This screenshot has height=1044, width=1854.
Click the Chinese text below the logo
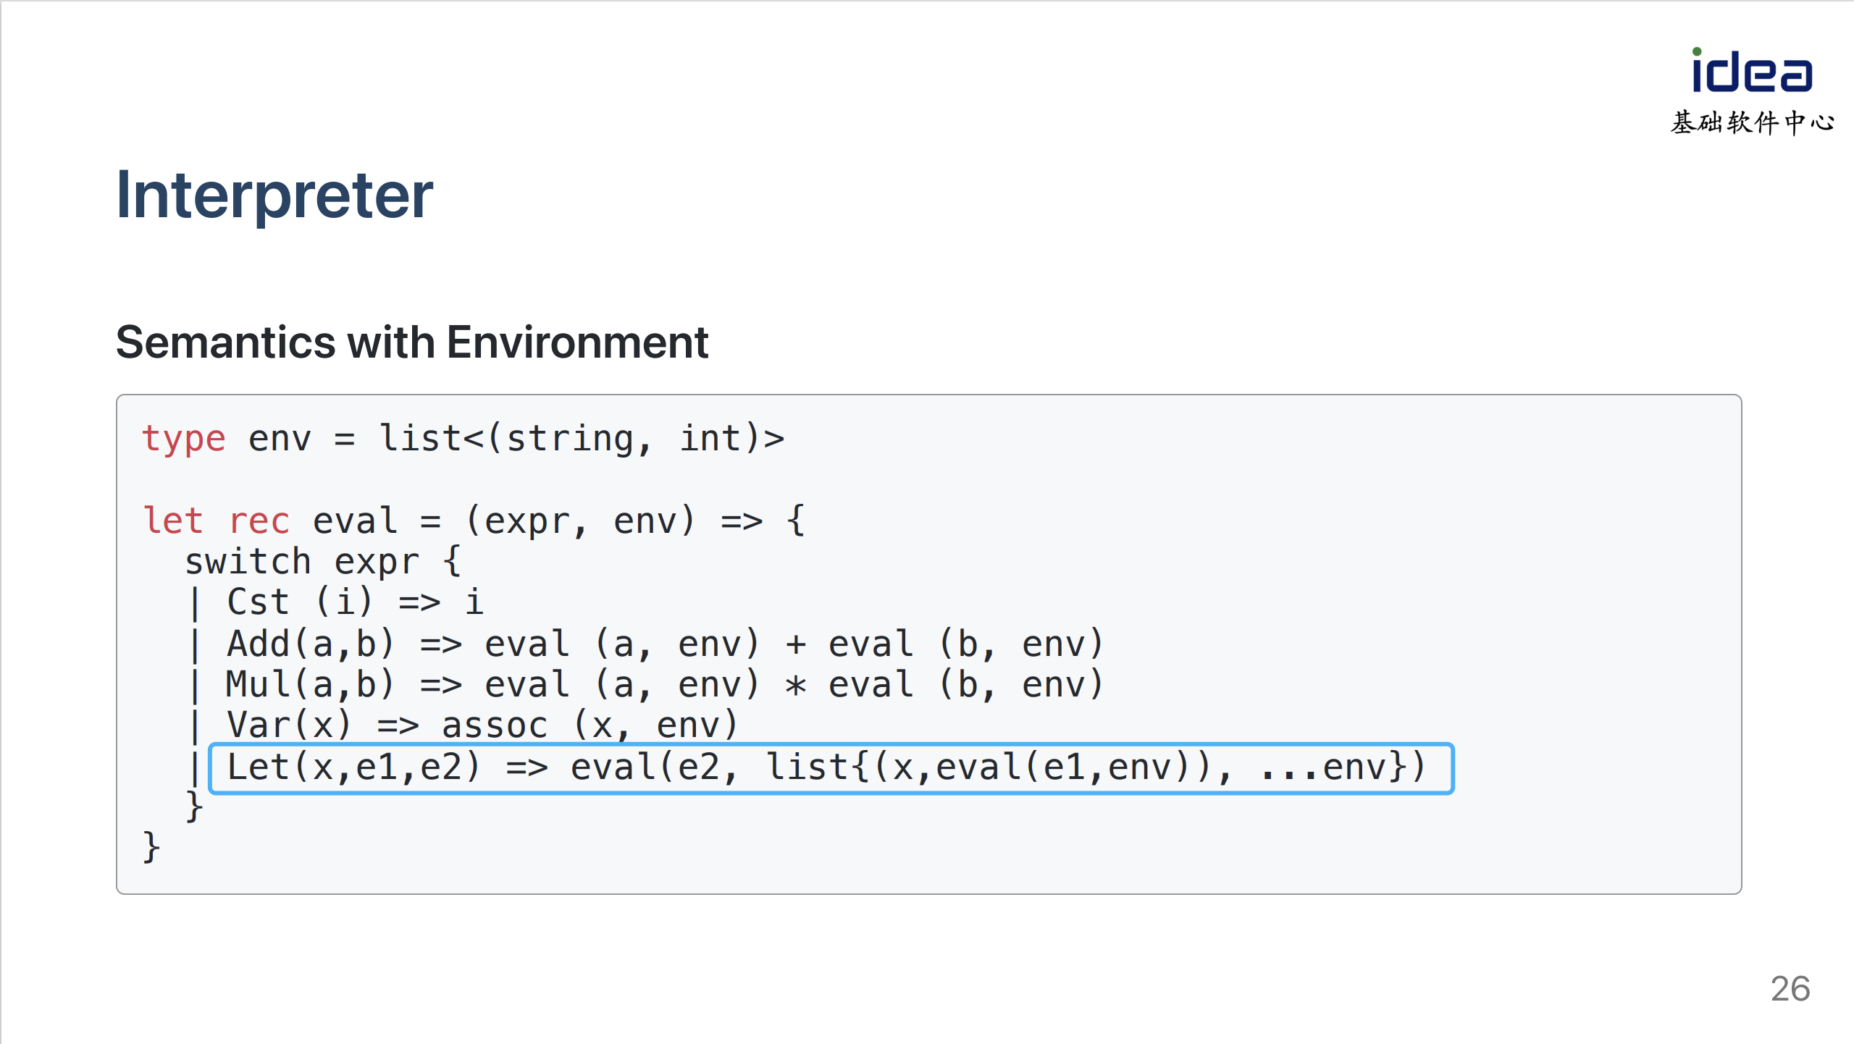click(x=1752, y=122)
